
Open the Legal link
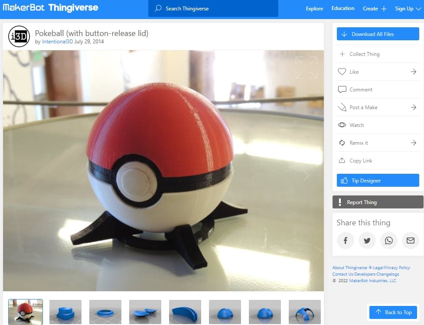coord(378,267)
